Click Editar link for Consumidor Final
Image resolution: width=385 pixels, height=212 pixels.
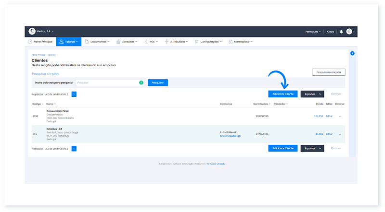point(329,116)
